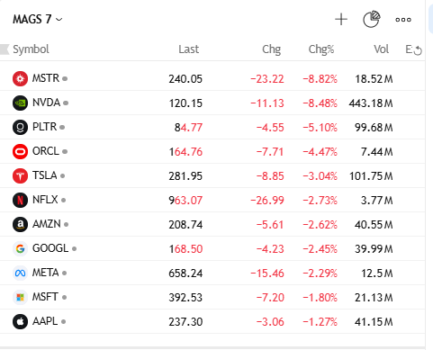This screenshot has width=433, height=350.
Task: Sort by the Vol column header
Action: coord(381,49)
